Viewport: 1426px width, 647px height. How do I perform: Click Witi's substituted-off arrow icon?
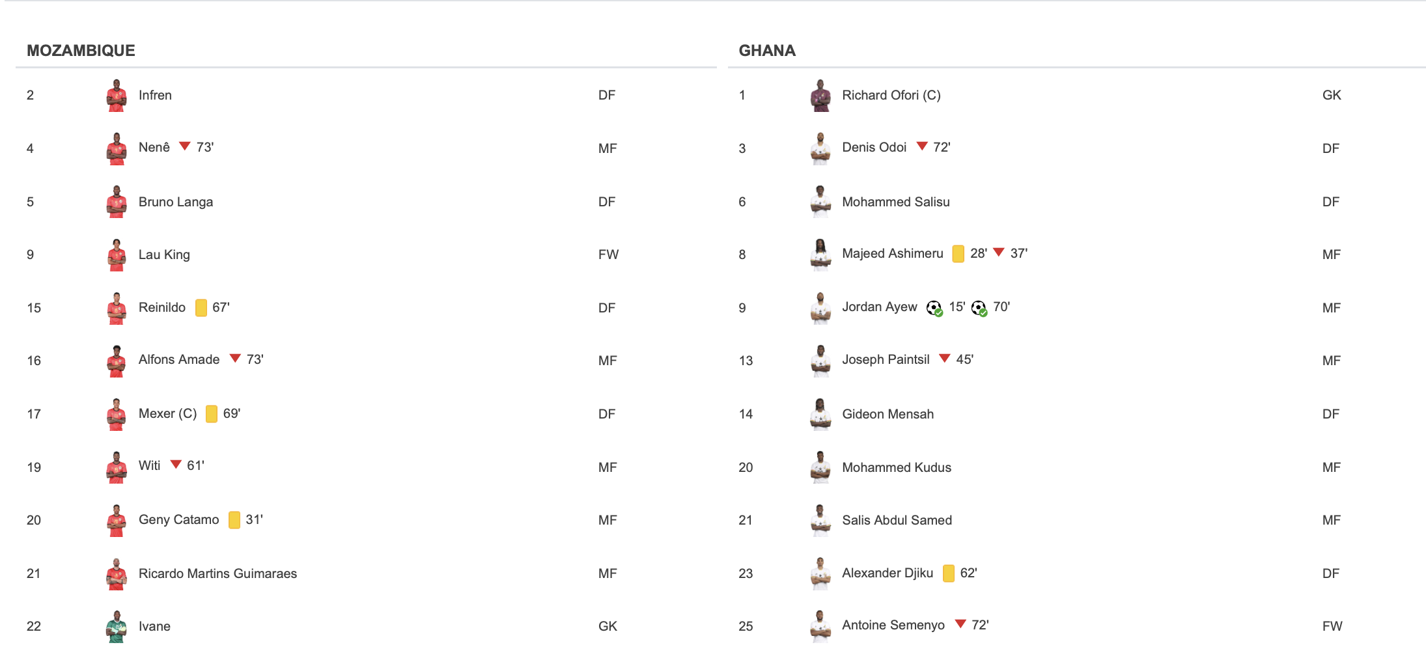(176, 465)
